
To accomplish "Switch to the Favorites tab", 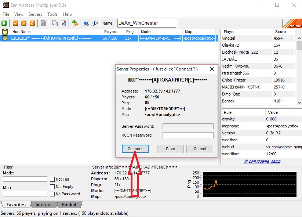I will [16, 205].
